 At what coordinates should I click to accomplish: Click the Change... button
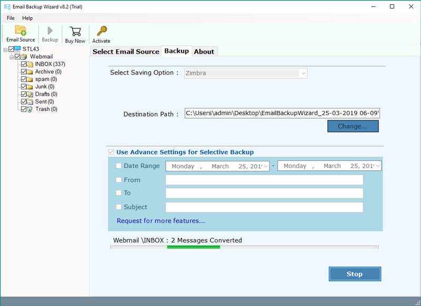pos(353,126)
